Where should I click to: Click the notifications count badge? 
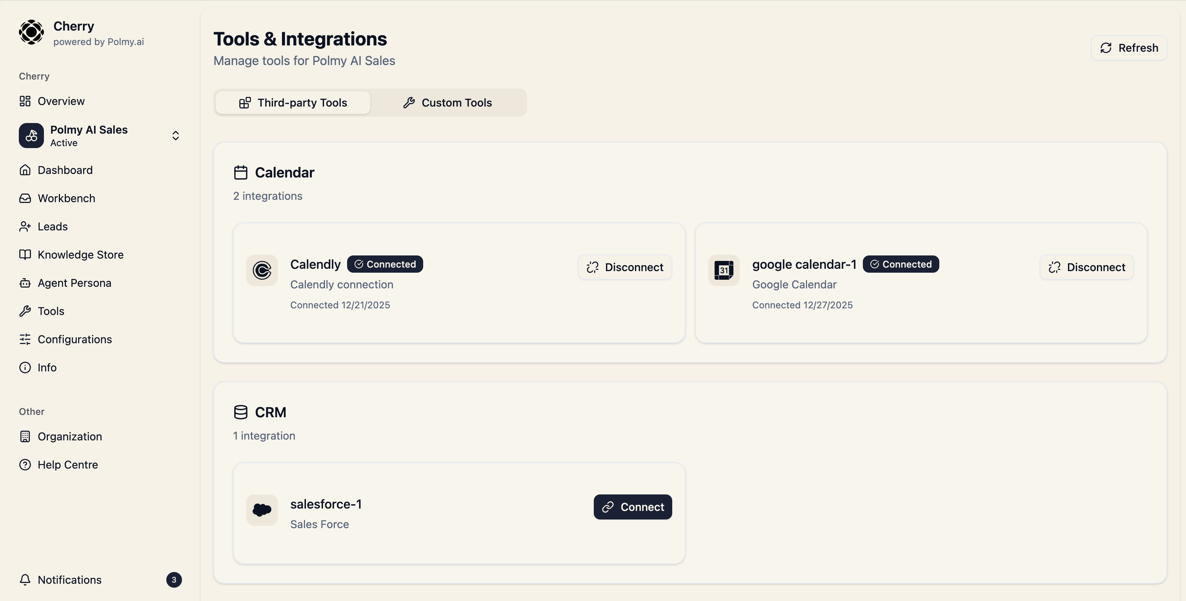pos(174,580)
